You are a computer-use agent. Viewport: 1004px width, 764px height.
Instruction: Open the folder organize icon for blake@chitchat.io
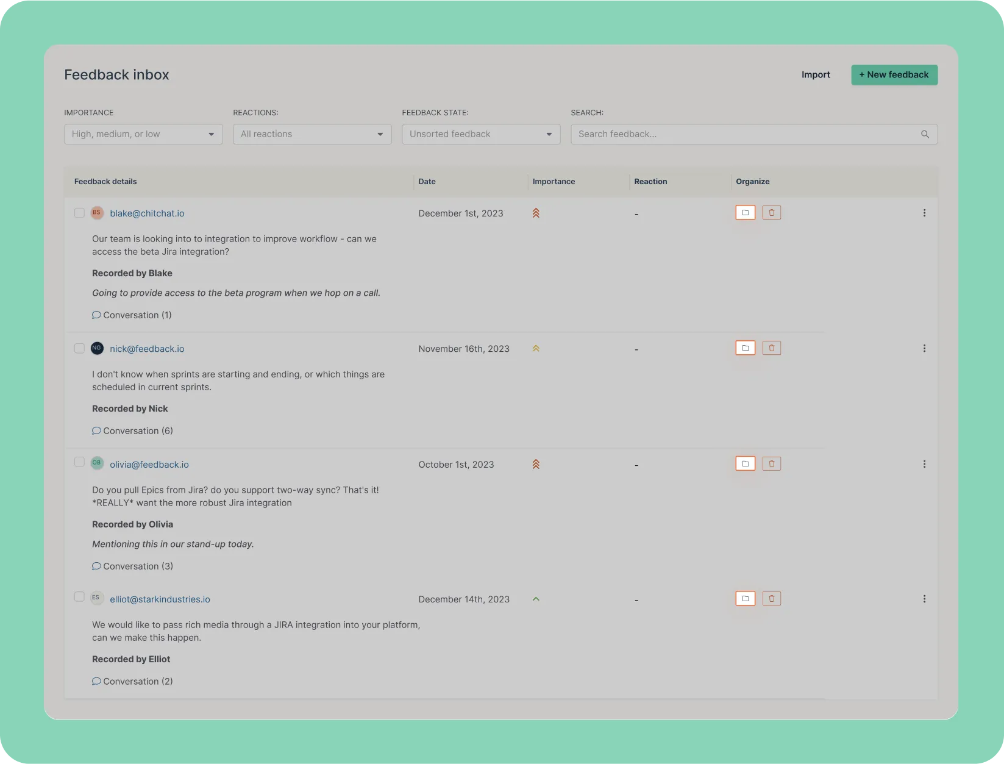pos(745,212)
